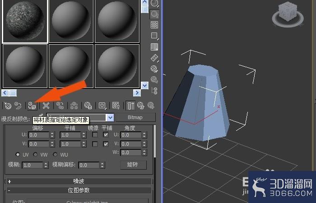Toggle the U mirror checkbox
Image resolution: width=316 pixels, height=203 pixels.
pos(95,135)
